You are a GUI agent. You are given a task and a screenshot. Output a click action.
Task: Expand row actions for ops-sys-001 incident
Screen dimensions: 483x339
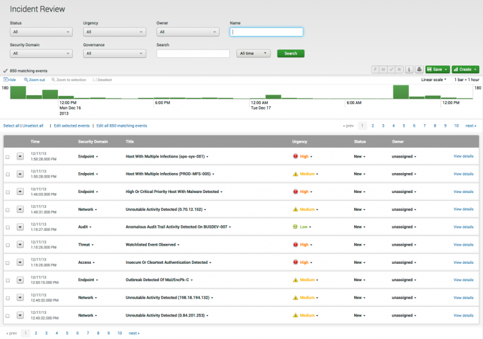[x=20, y=156]
